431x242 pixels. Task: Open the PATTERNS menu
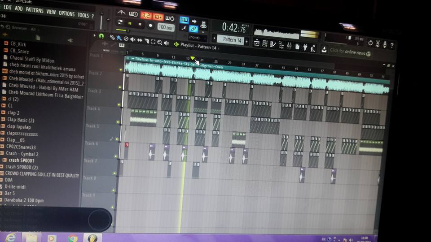pos(35,10)
